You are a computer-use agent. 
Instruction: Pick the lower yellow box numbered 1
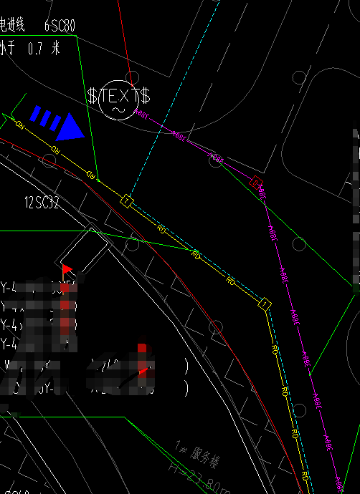pos(265,304)
